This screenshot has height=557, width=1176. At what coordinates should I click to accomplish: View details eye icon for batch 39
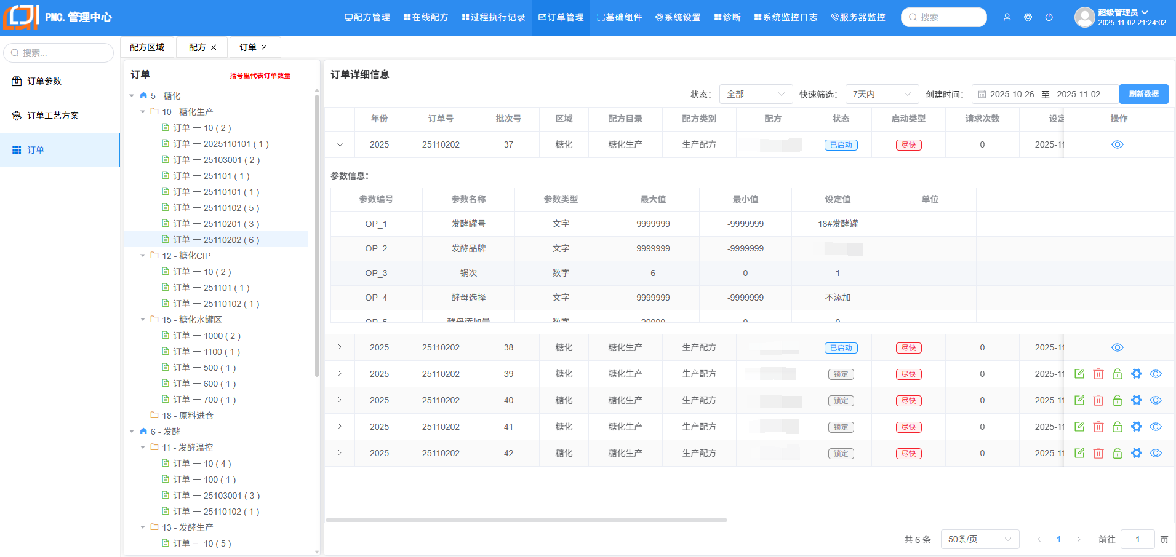[1156, 374]
